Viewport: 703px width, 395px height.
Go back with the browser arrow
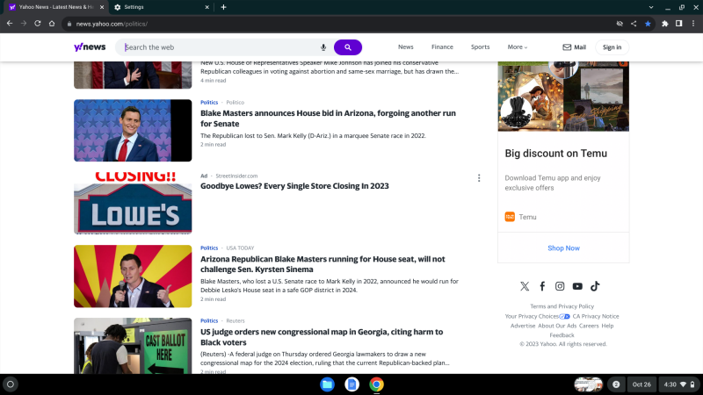pyautogui.click(x=10, y=24)
